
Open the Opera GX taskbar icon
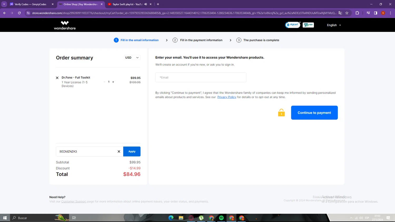point(191,218)
